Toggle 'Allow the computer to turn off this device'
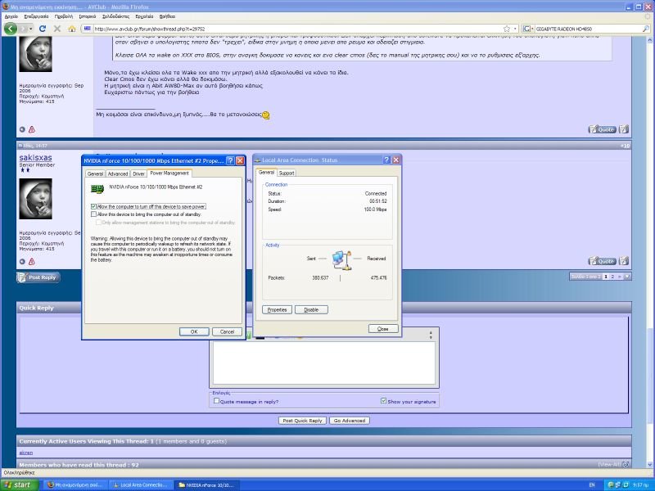 pos(94,207)
